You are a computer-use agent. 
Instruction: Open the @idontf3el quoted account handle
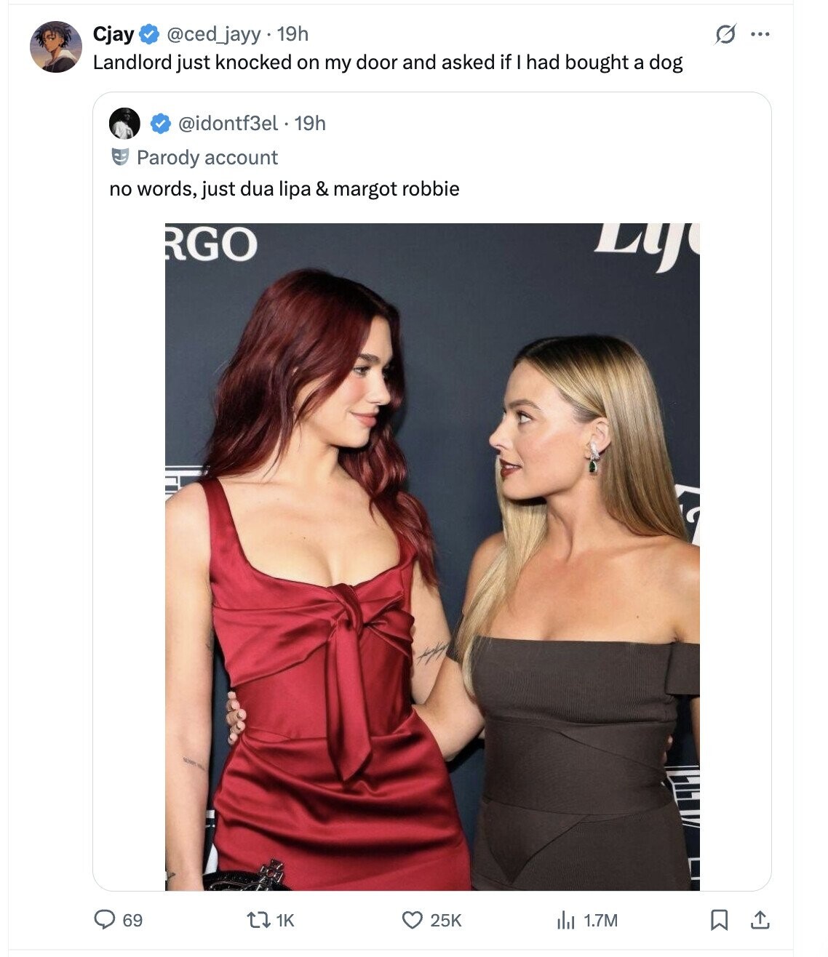pyautogui.click(x=228, y=124)
